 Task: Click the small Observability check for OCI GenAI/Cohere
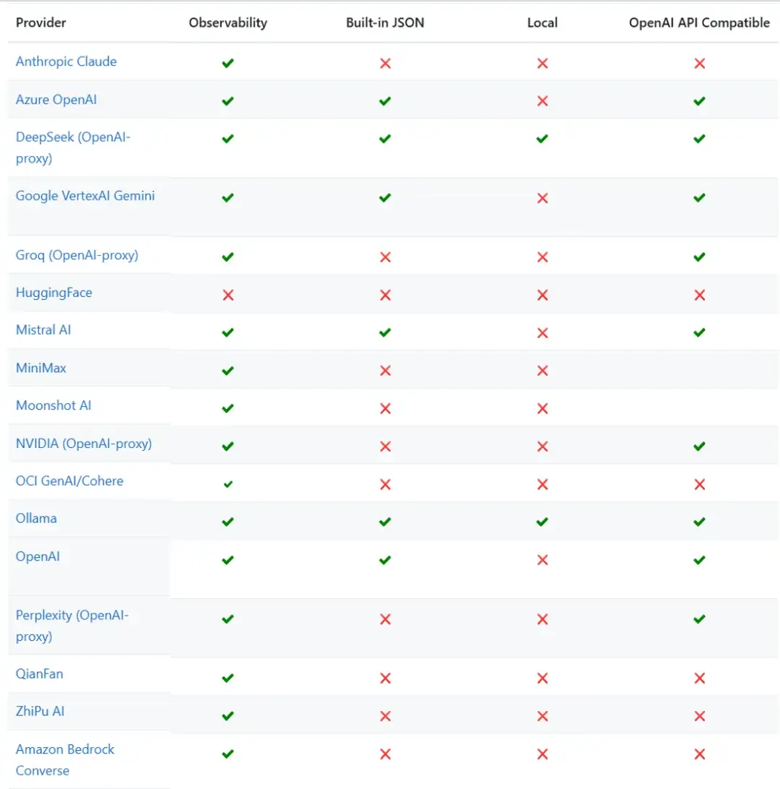pyautogui.click(x=228, y=484)
